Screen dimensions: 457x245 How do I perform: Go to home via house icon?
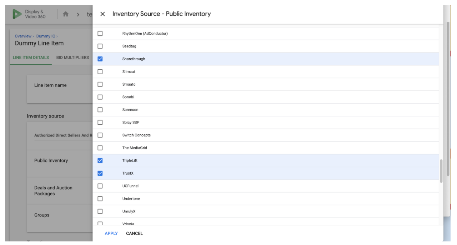(65, 14)
